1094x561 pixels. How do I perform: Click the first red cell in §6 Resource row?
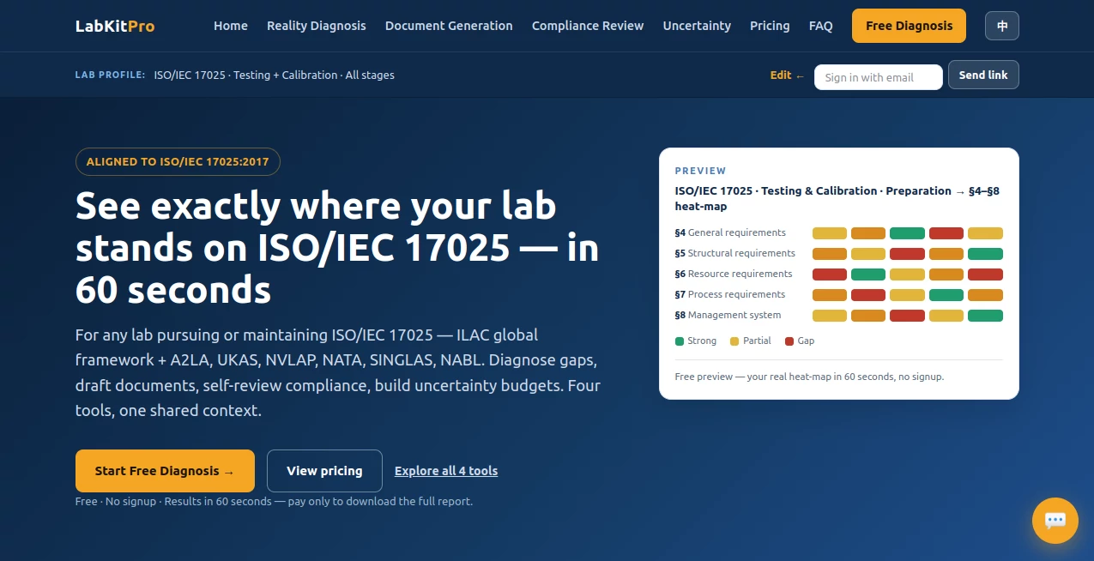pos(830,274)
